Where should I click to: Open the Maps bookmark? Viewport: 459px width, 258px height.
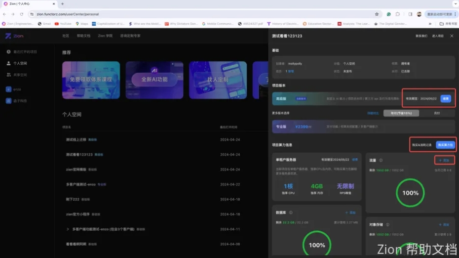click(x=81, y=24)
